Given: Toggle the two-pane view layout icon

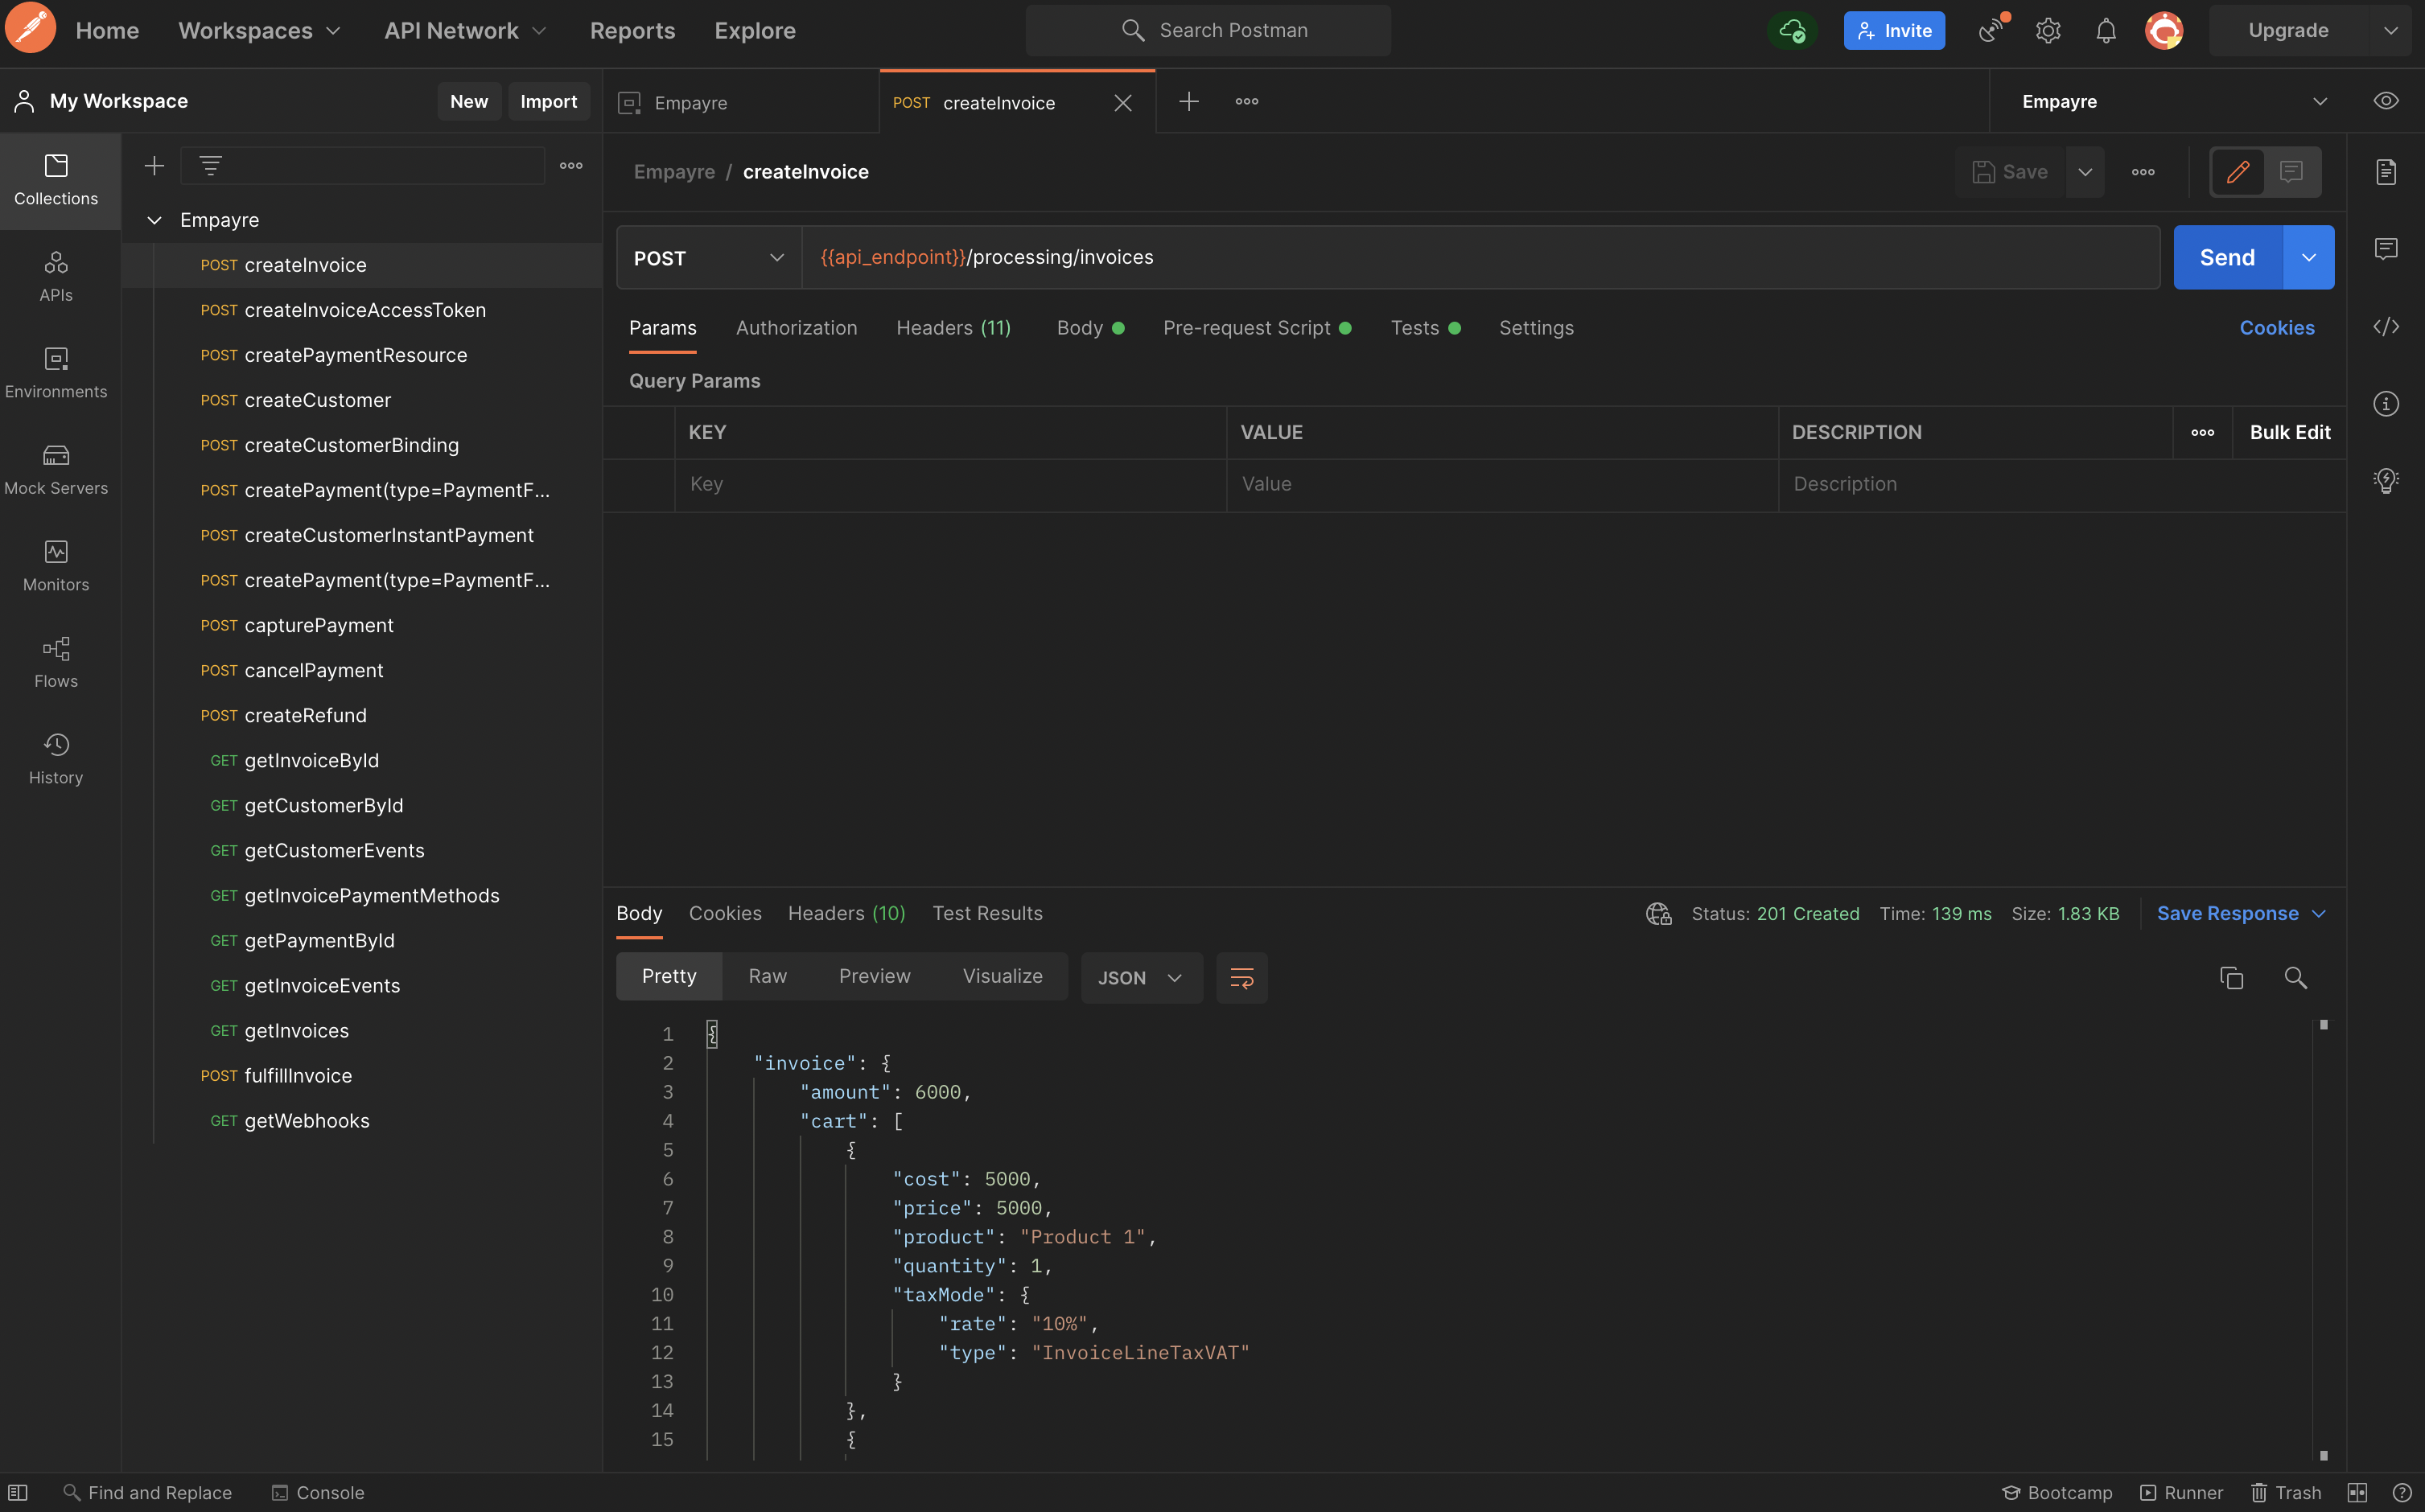Looking at the screenshot, I should coord(2357,1492).
